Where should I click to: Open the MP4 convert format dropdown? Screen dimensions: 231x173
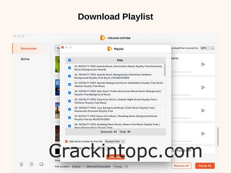207,48
